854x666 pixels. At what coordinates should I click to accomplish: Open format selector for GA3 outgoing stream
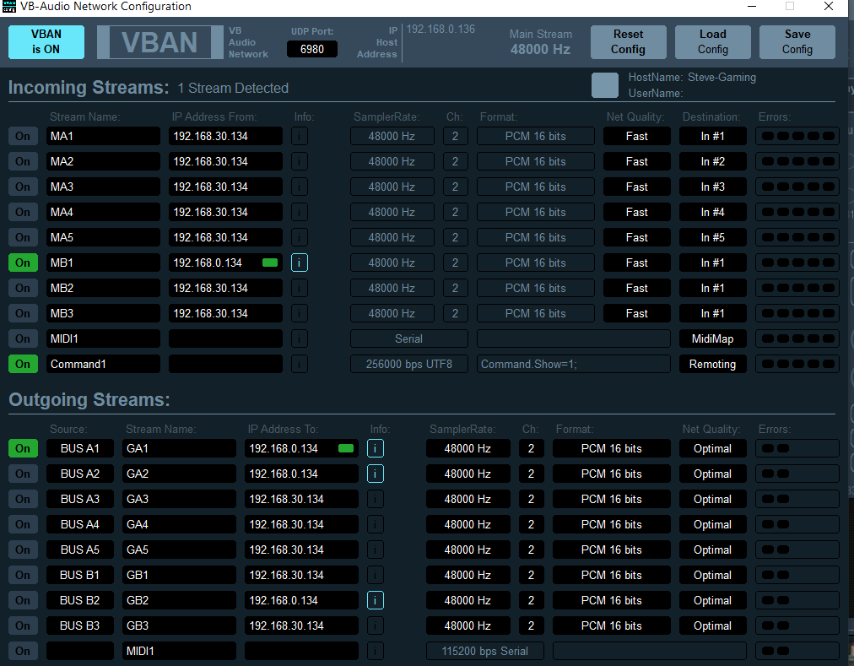(x=611, y=499)
